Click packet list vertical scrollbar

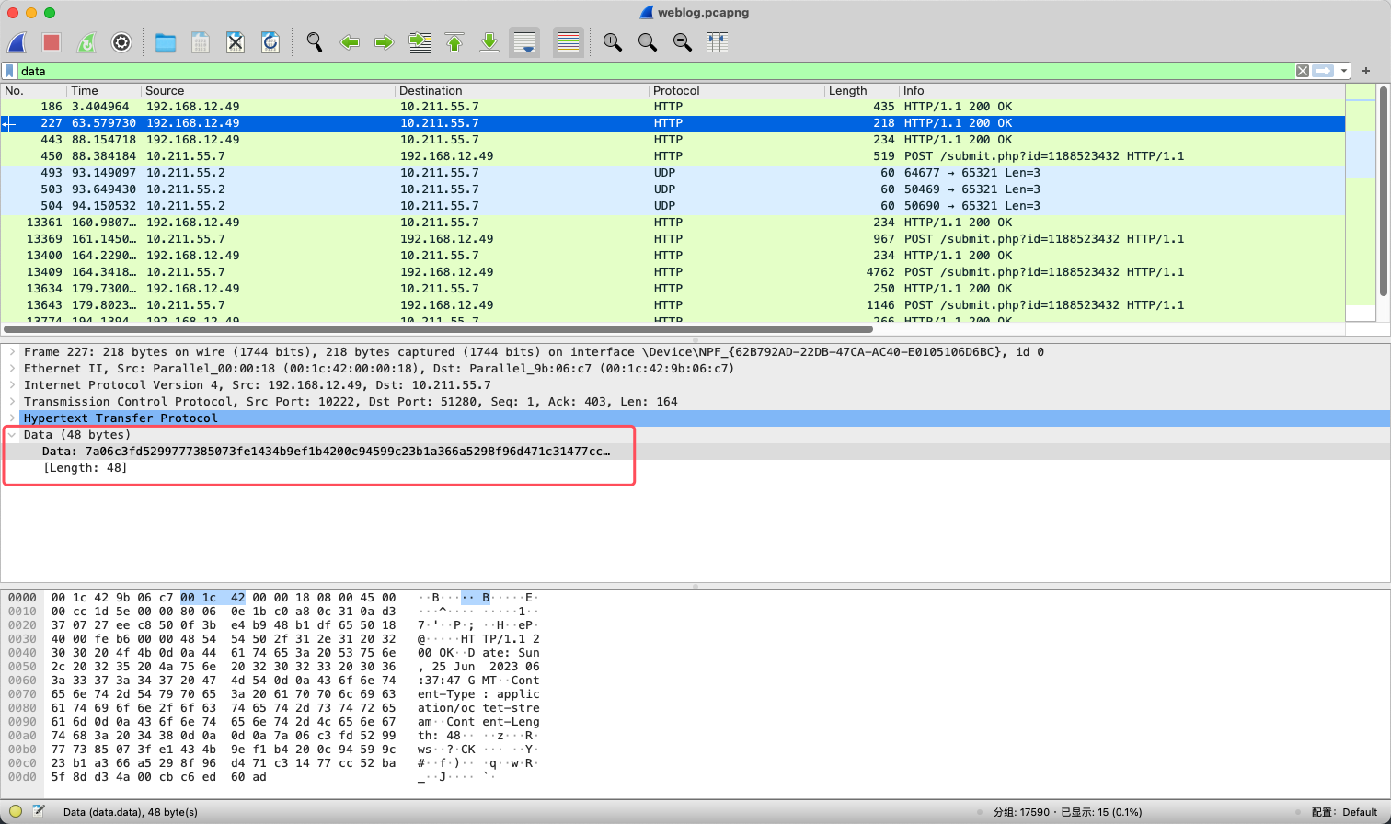coord(1385,190)
